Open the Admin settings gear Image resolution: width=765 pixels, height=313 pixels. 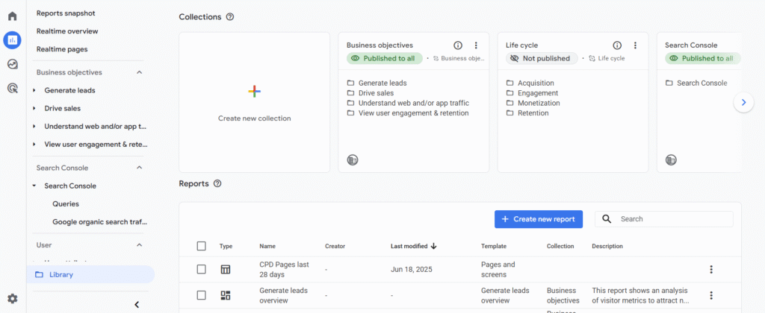tap(12, 298)
